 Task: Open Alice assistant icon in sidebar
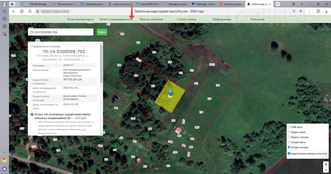pos(4,169)
